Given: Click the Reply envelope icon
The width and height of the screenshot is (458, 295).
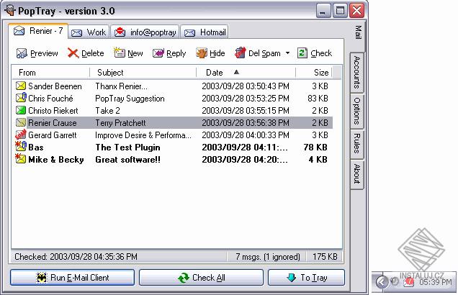Looking at the screenshot, I should 158,53.
